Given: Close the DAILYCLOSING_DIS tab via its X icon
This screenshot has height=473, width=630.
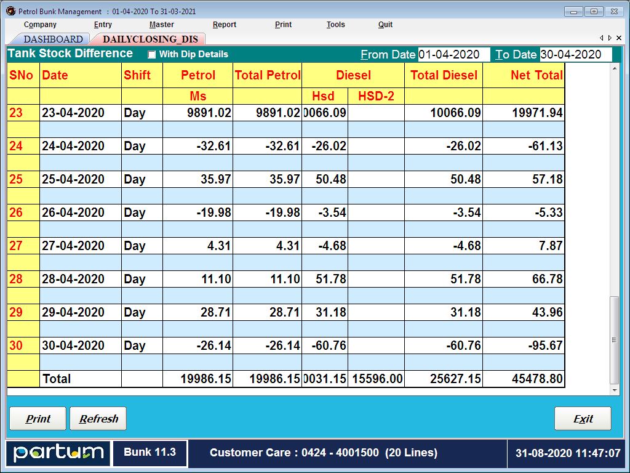Looking at the screenshot, I should (x=619, y=38).
